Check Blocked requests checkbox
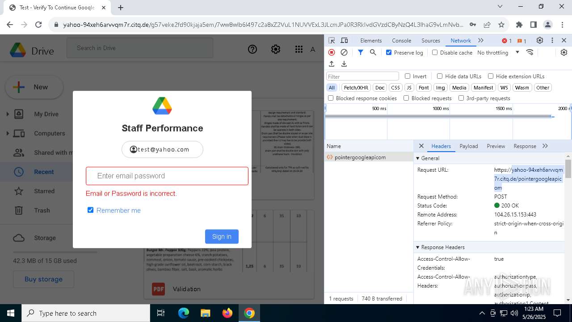The height and width of the screenshot is (322, 572). pos(406,98)
